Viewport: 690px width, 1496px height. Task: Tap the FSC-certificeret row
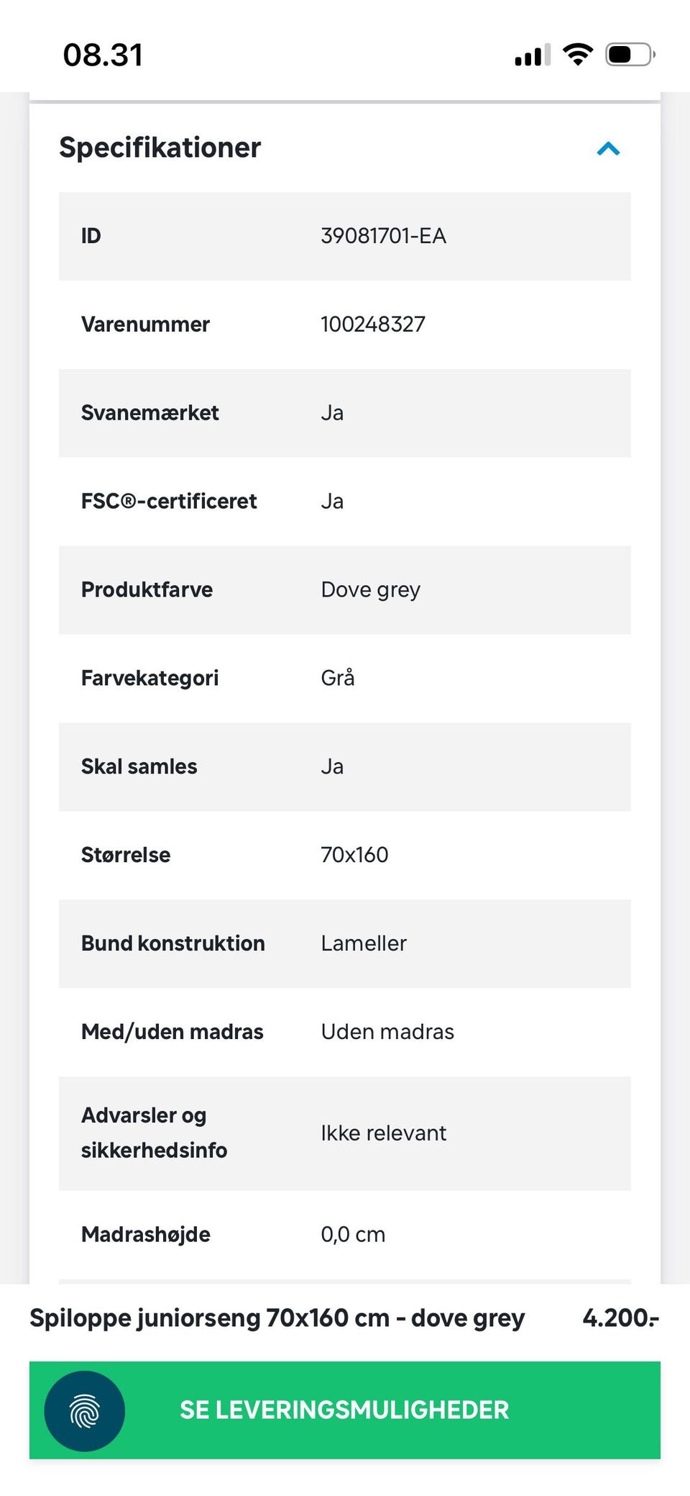click(x=344, y=502)
